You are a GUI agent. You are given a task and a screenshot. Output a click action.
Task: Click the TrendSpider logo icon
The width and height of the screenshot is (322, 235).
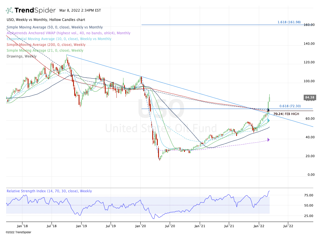(9, 10)
